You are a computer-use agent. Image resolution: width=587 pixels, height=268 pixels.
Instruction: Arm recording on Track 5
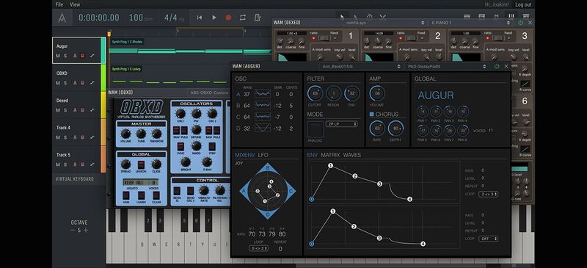click(75, 164)
